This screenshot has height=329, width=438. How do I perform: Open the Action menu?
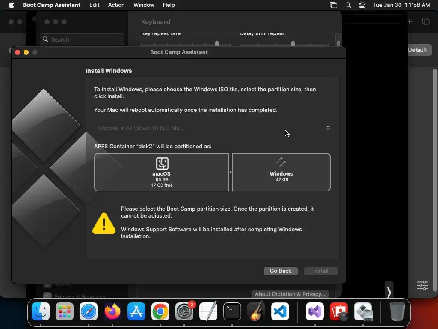(x=116, y=5)
